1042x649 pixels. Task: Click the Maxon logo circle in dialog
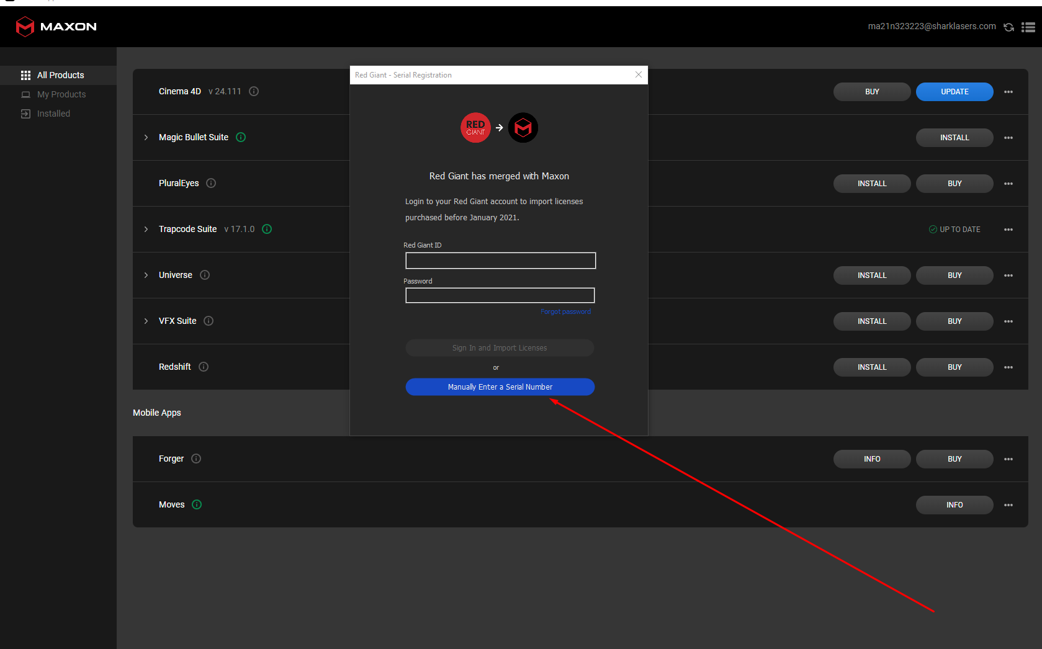pos(523,128)
